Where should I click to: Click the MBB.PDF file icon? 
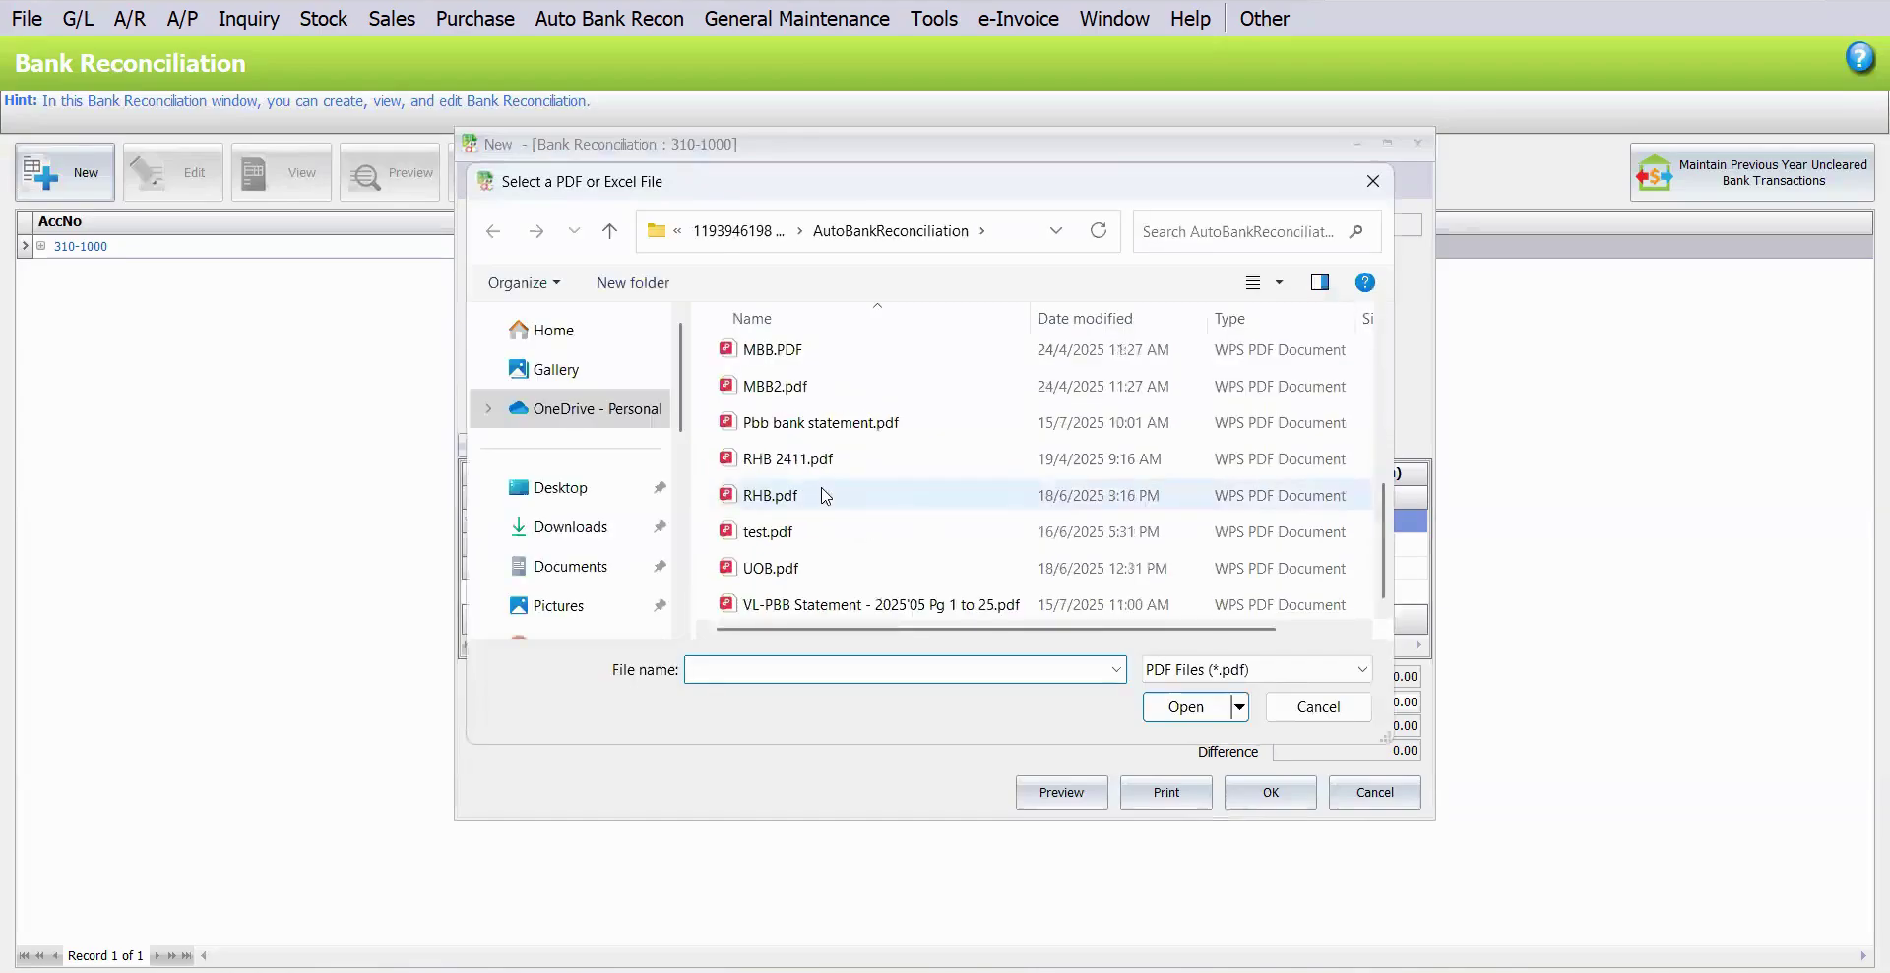point(726,348)
